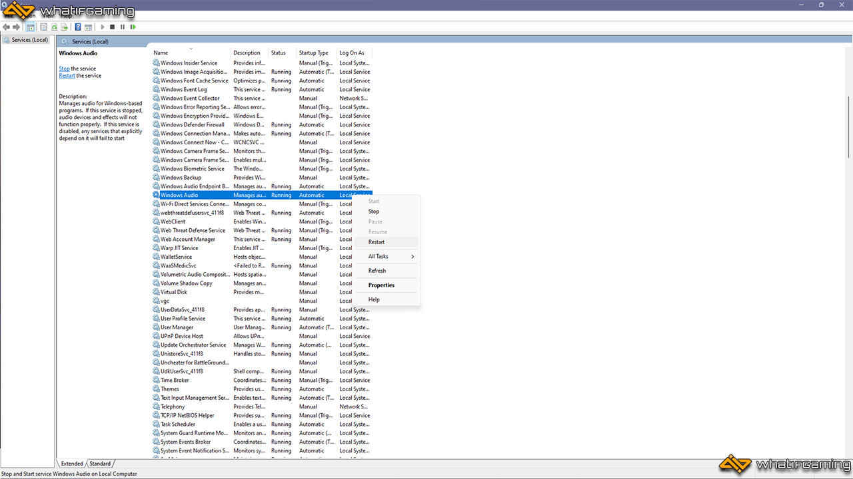Click gear icon beside Windows Backup
Viewport: 853px width, 479px height.
(x=157, y=178)
